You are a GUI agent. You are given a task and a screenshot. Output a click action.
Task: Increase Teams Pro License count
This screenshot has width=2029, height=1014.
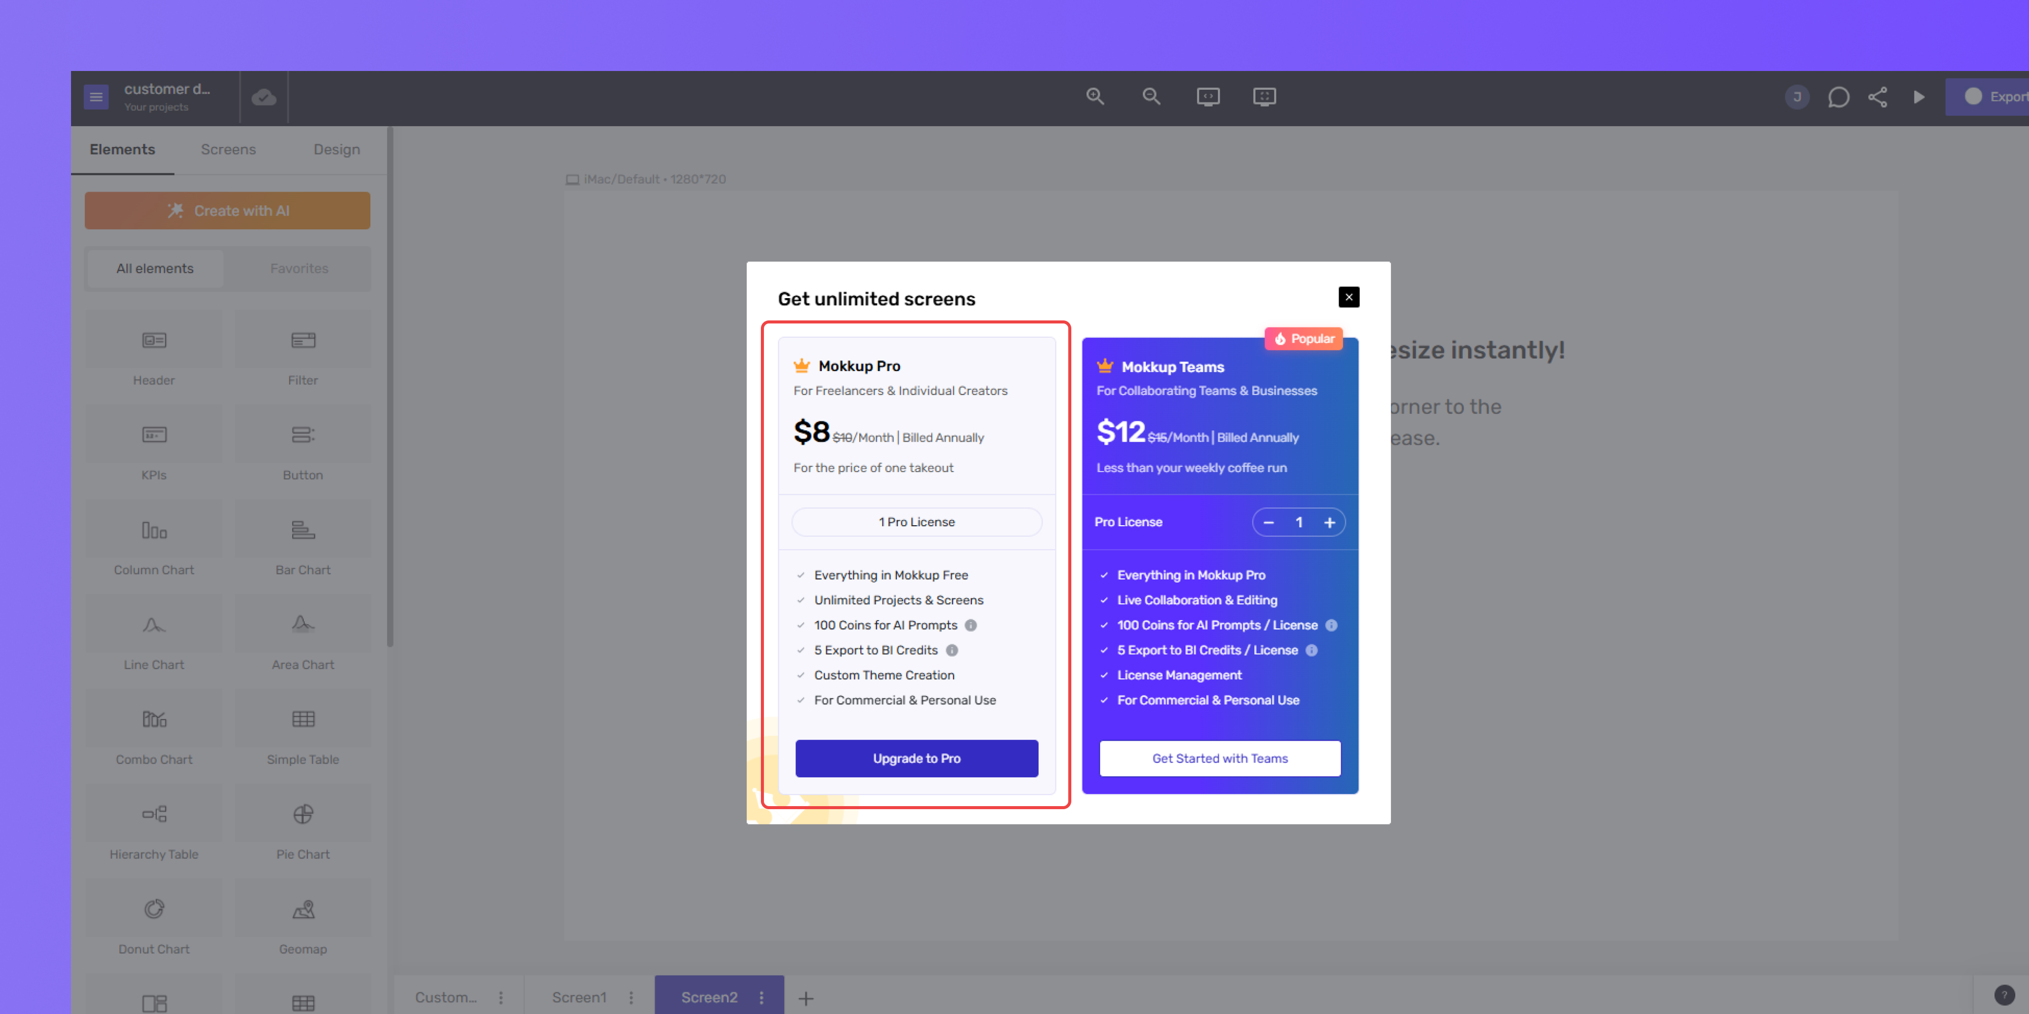[x=1329, y=522]
